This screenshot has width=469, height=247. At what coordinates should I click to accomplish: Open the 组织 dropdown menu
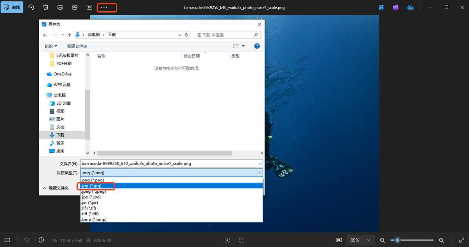coord(51,46)
